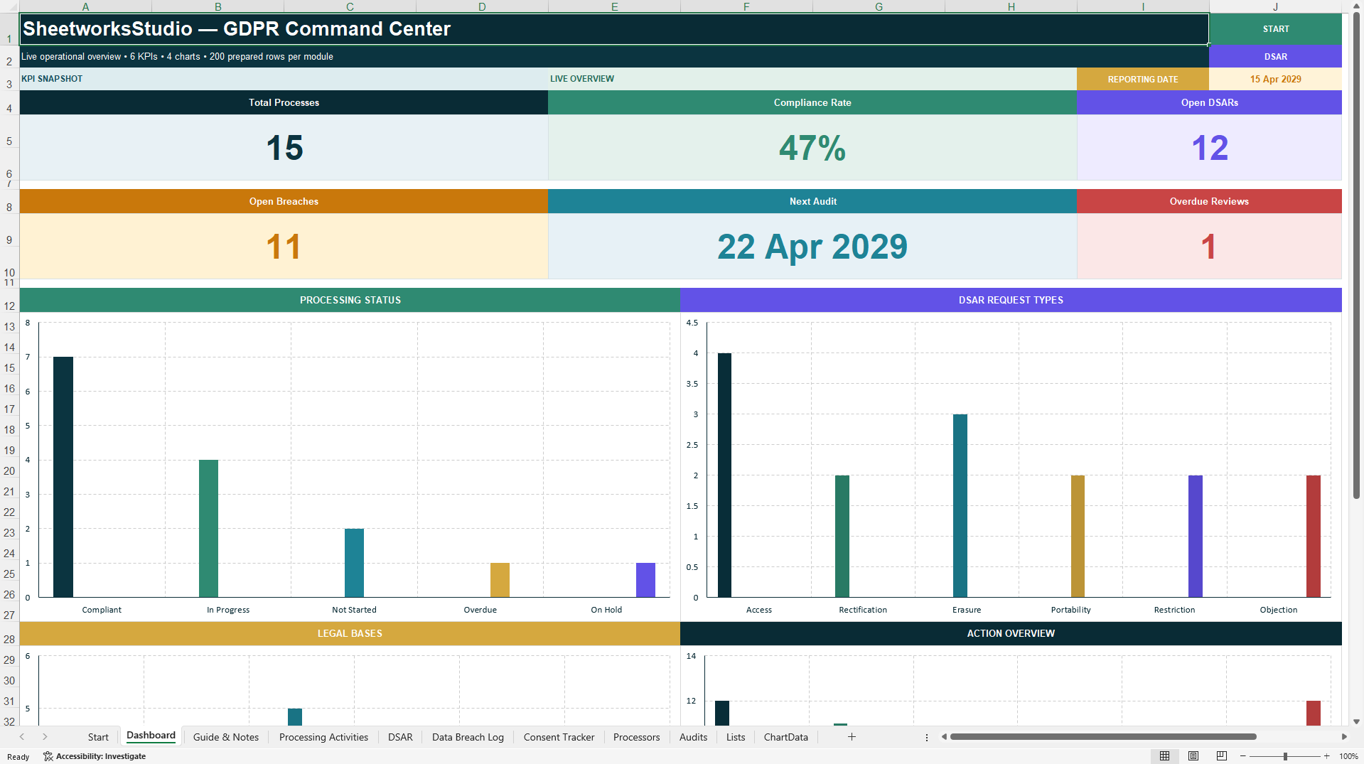Click the REPORTING DATE label cell
This screenshot has width=1364, height=764.
pos(1143,79)
